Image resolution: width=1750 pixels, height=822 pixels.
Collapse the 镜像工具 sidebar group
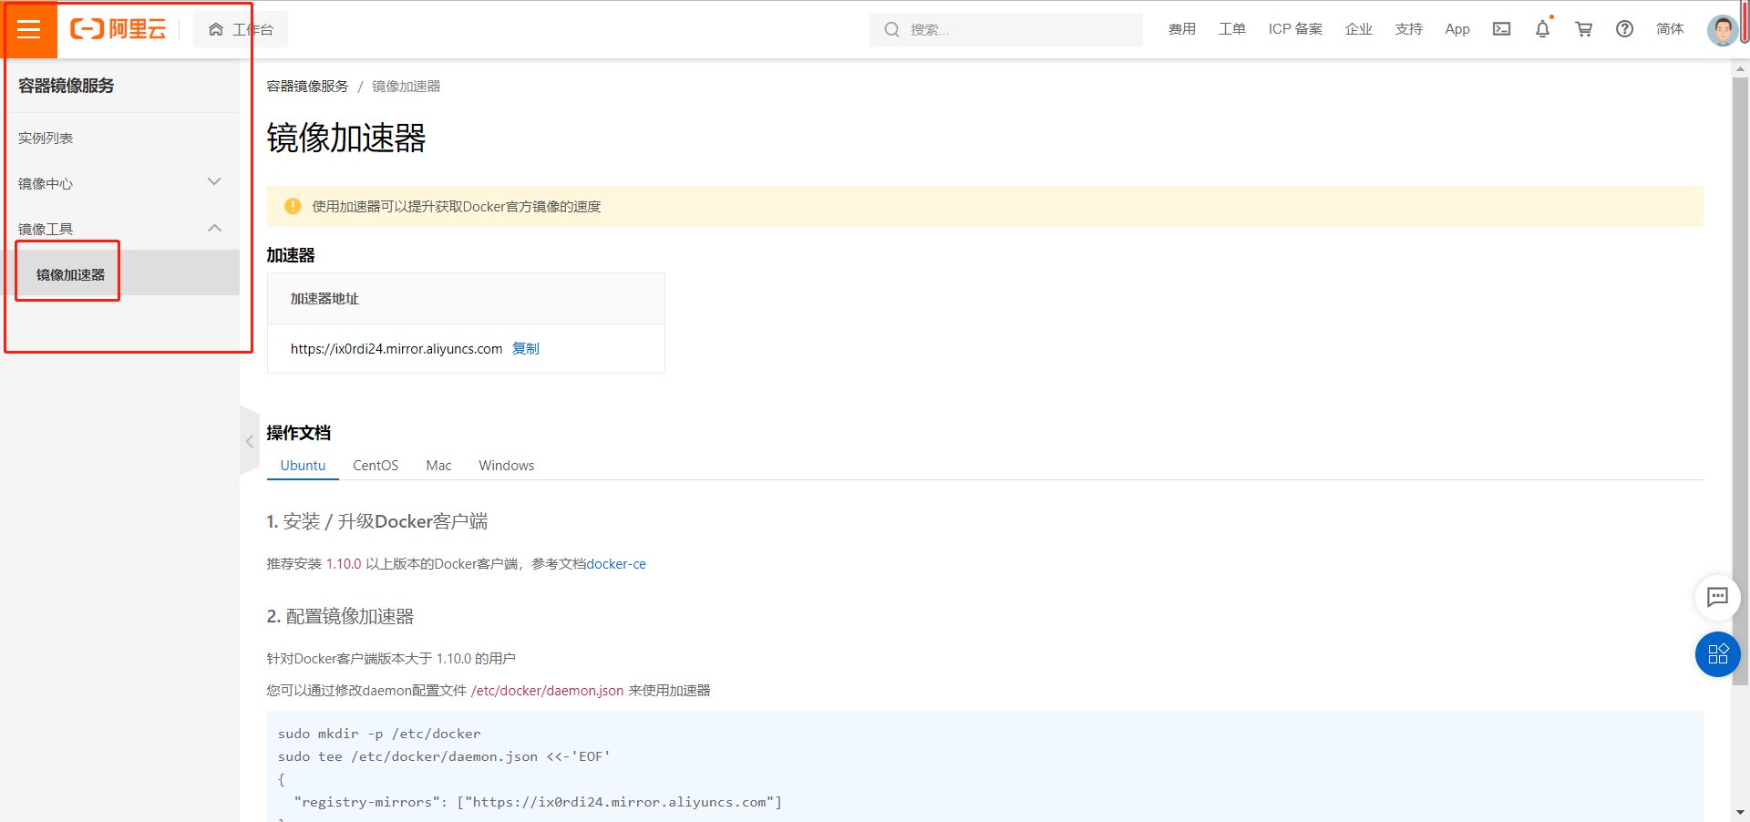pyautogui.click(x=119, y=229)
